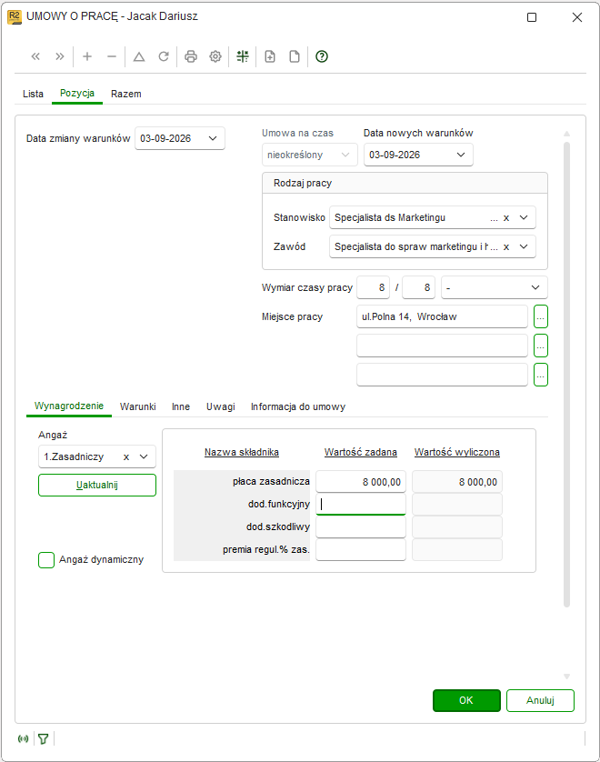This screenshot has width=600, height=762.
Task: Open the Uwagi tab
Action: [x=221, y=406]
